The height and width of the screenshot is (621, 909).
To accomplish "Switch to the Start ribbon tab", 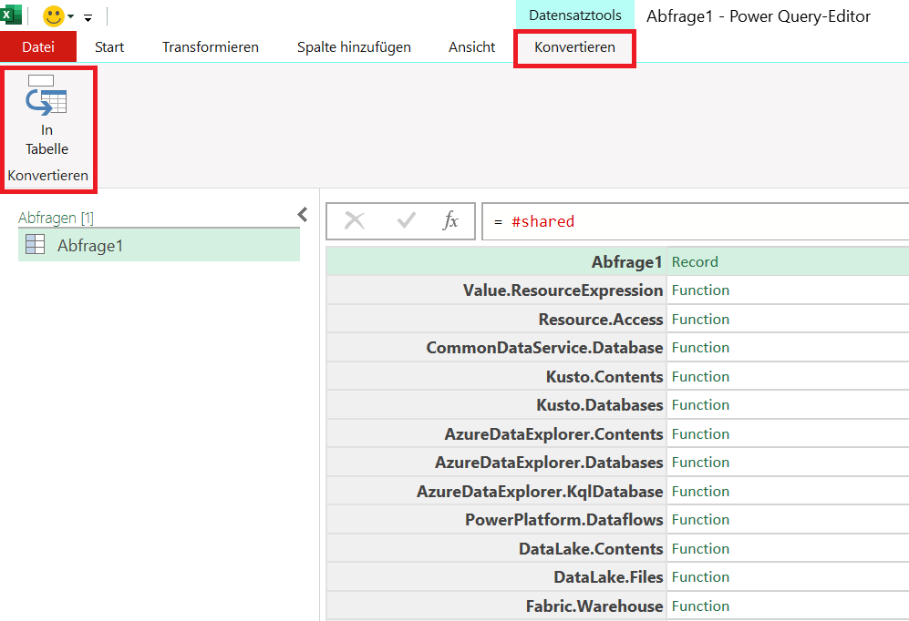I will [x=109, y=46].
